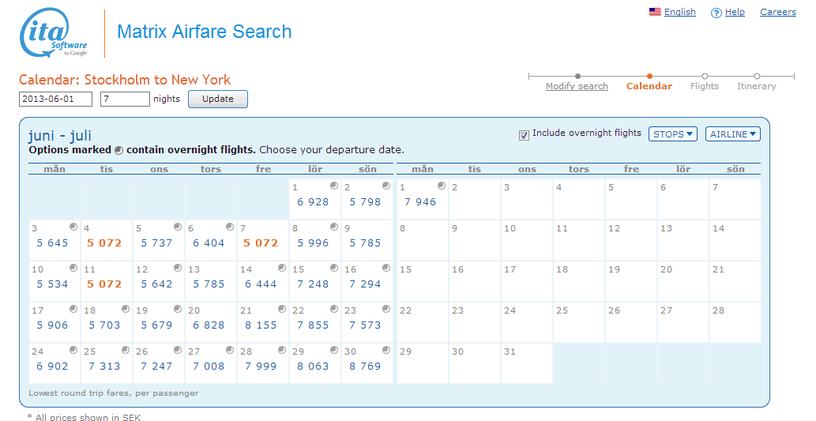Click the US flag language icon
Viewport: 816px width, 421px height.
pyautogui.click(x=654, y=12)
